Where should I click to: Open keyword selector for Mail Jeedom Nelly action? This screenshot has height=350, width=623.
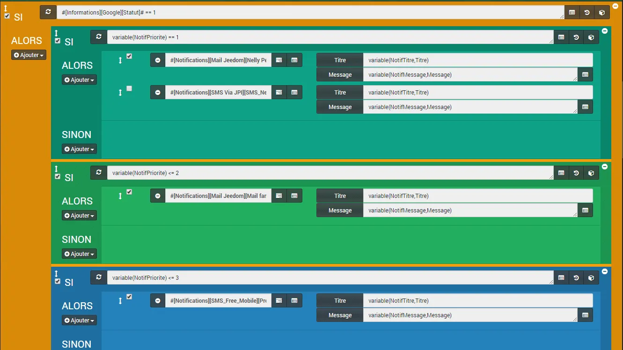point(279,60)
